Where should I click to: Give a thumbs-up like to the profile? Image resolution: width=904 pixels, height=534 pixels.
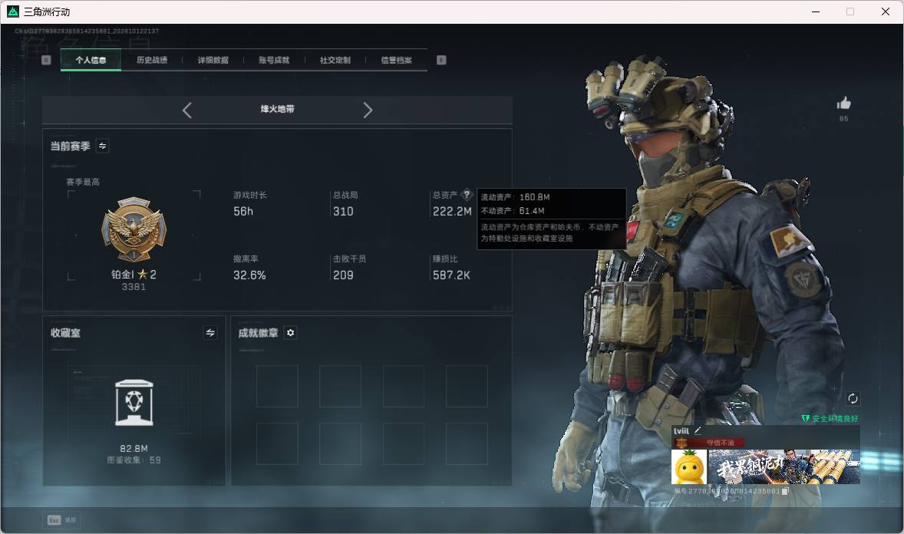844,104
